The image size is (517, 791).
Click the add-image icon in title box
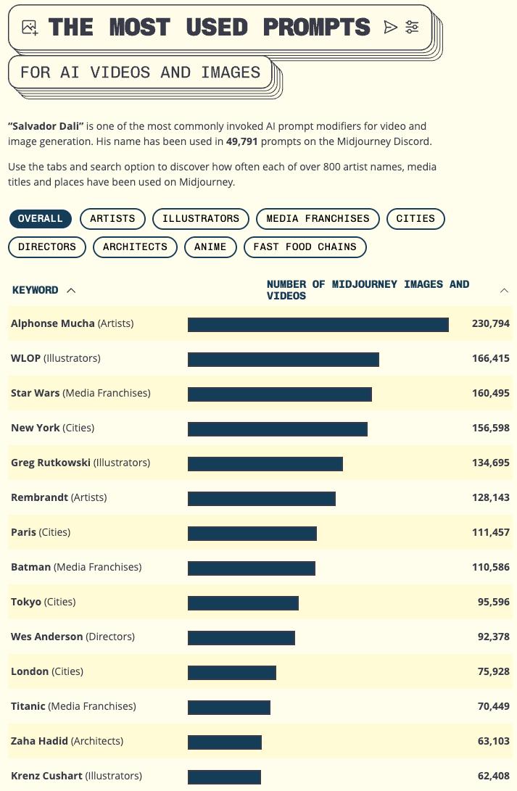[30, 28]
